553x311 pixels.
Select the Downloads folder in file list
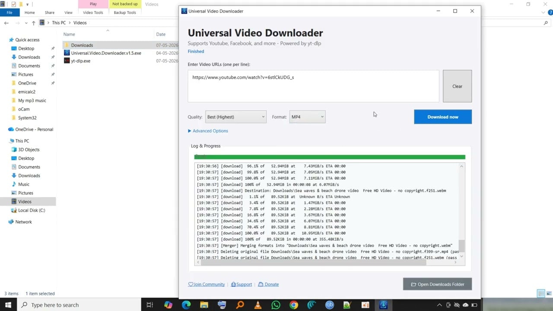pos(82,45)
